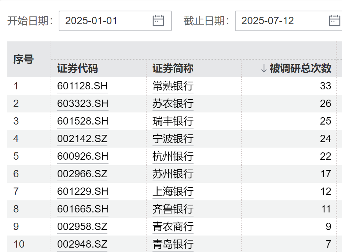Select the 苏农银行 name link
The image size is (342, 252).
coord(173,104)
